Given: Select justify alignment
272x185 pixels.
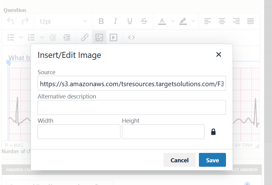Looking at the screenshot, I should [250, 21].
